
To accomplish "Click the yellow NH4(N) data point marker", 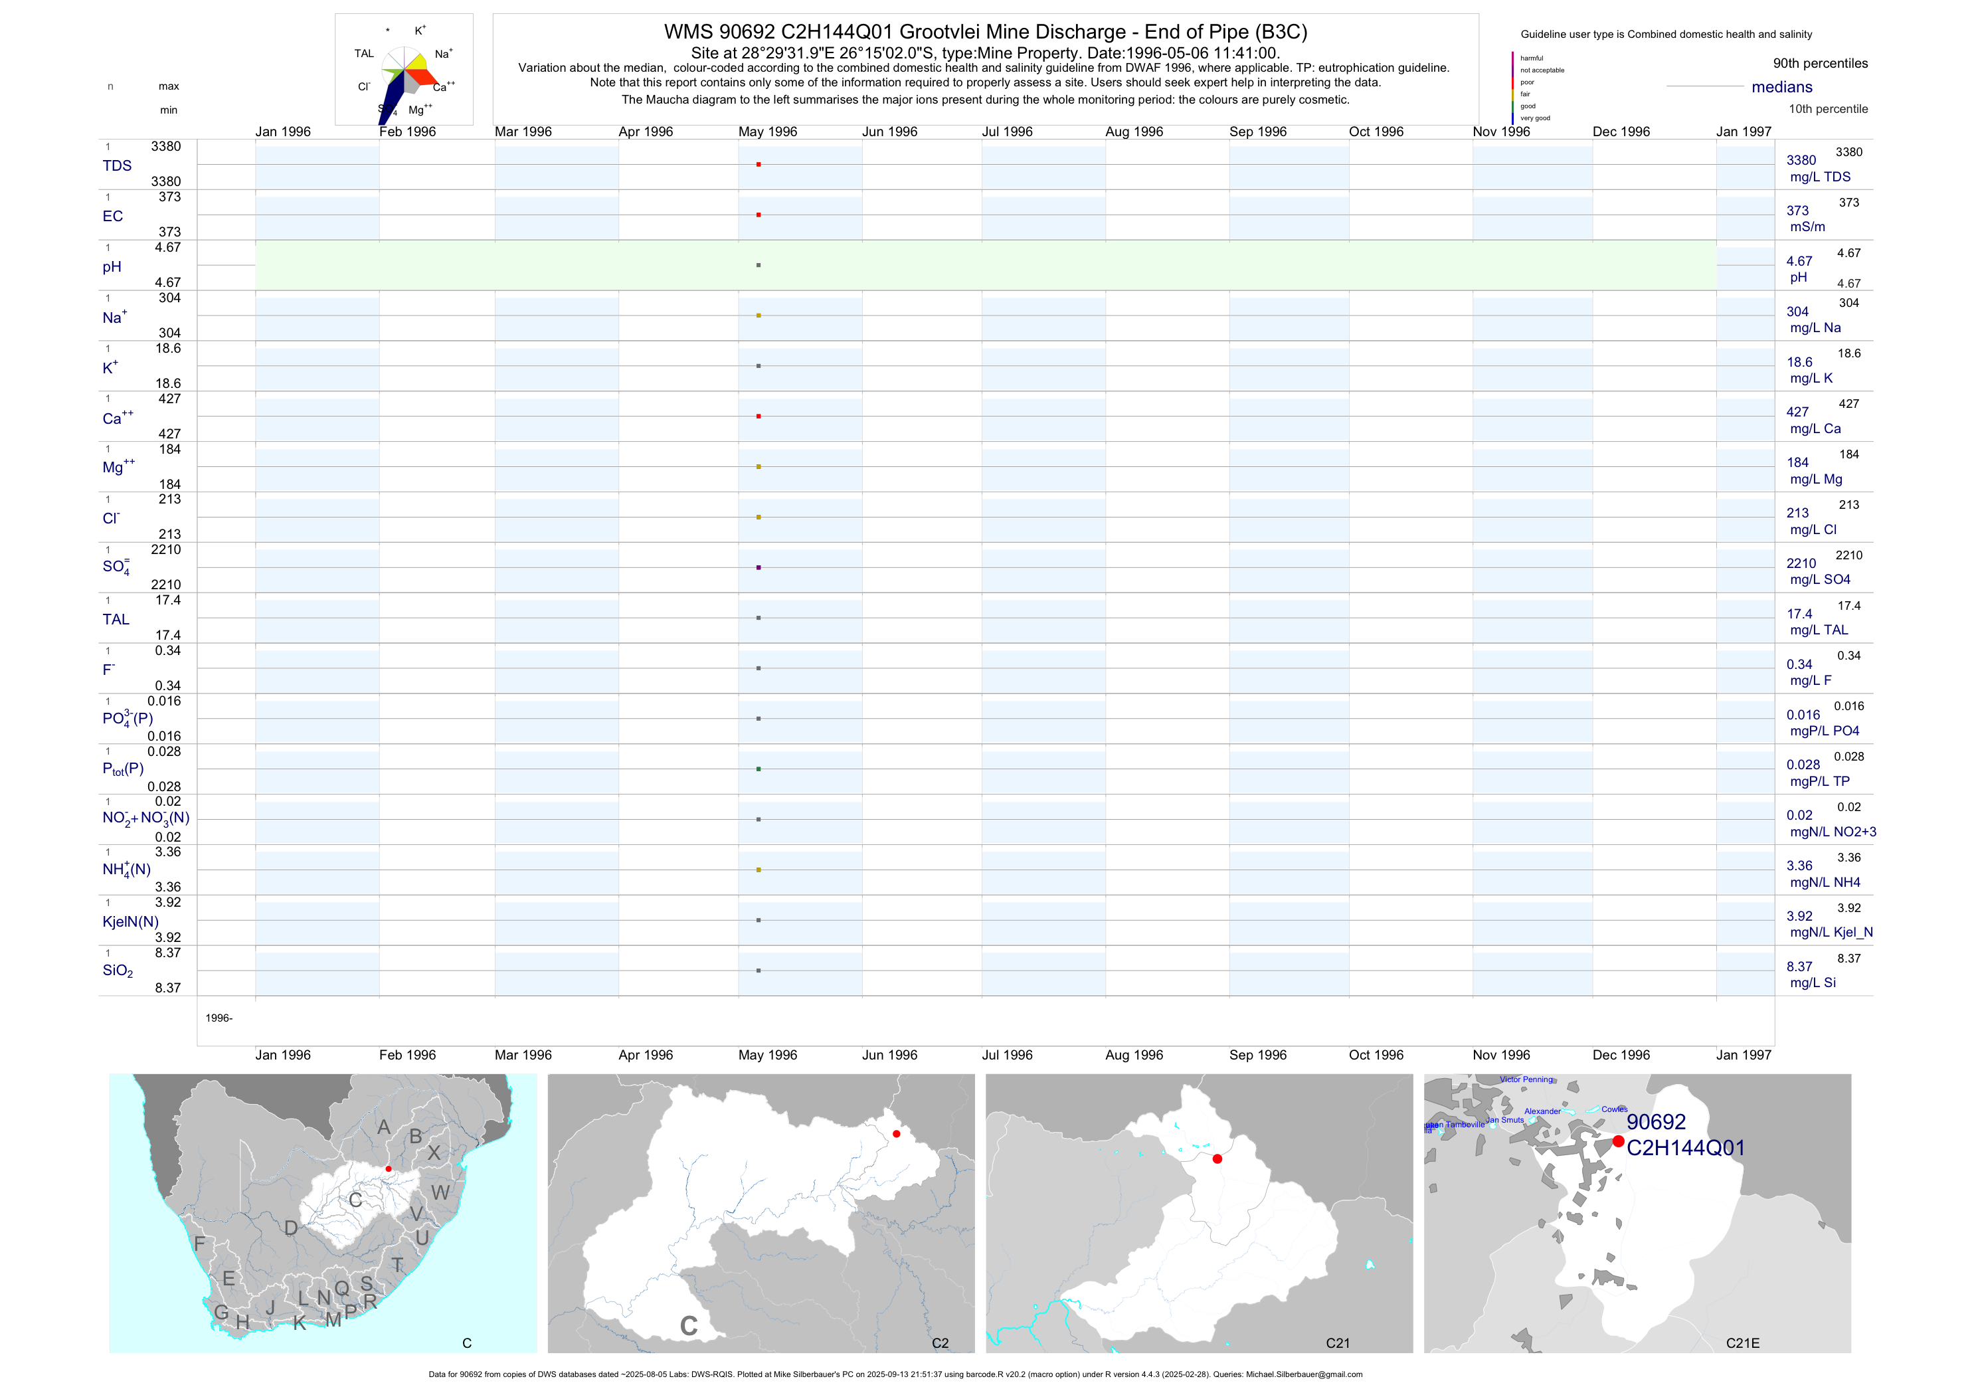I will coord(759,870).
